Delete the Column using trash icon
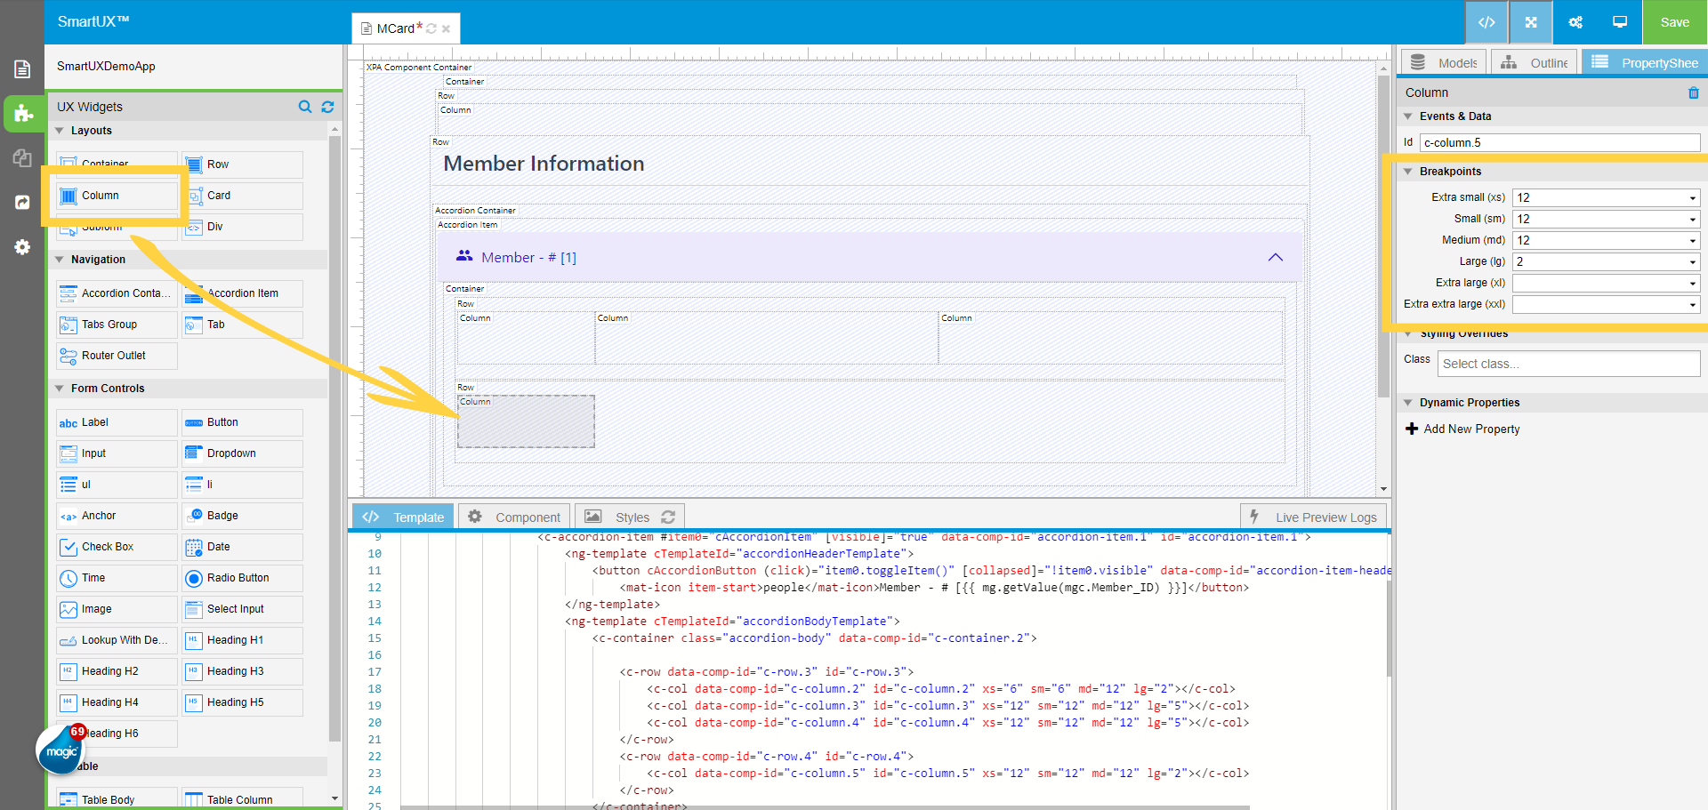Screen dimensions: 1708x810 coord(1693,92)
